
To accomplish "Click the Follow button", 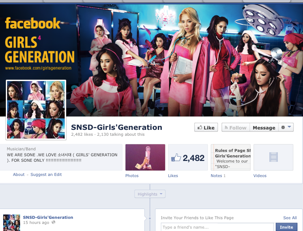I will [236, 128].
